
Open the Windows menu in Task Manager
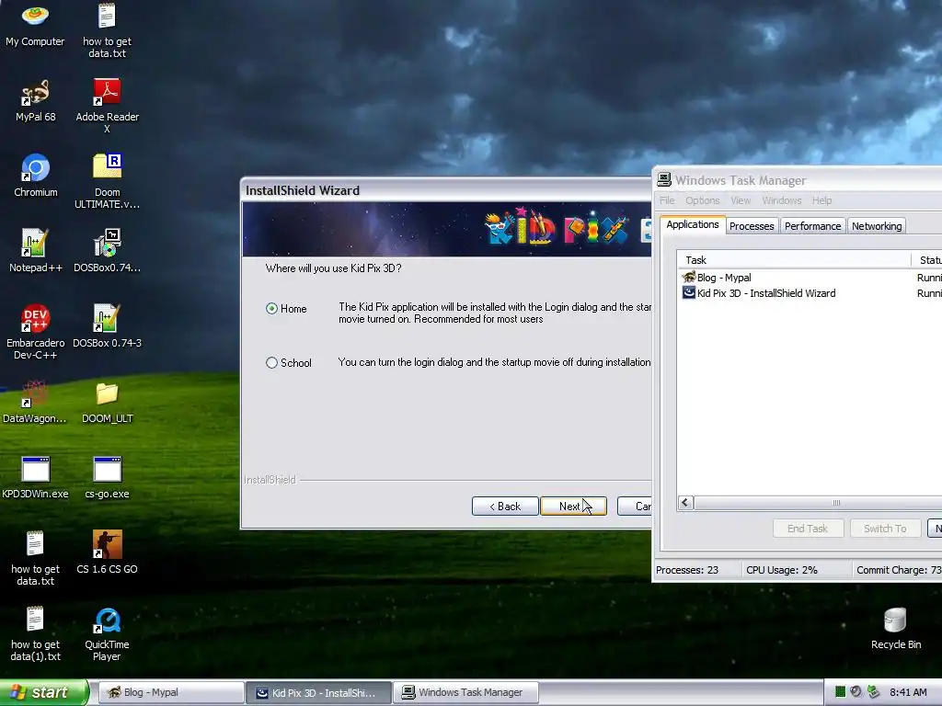coord(782,200)
